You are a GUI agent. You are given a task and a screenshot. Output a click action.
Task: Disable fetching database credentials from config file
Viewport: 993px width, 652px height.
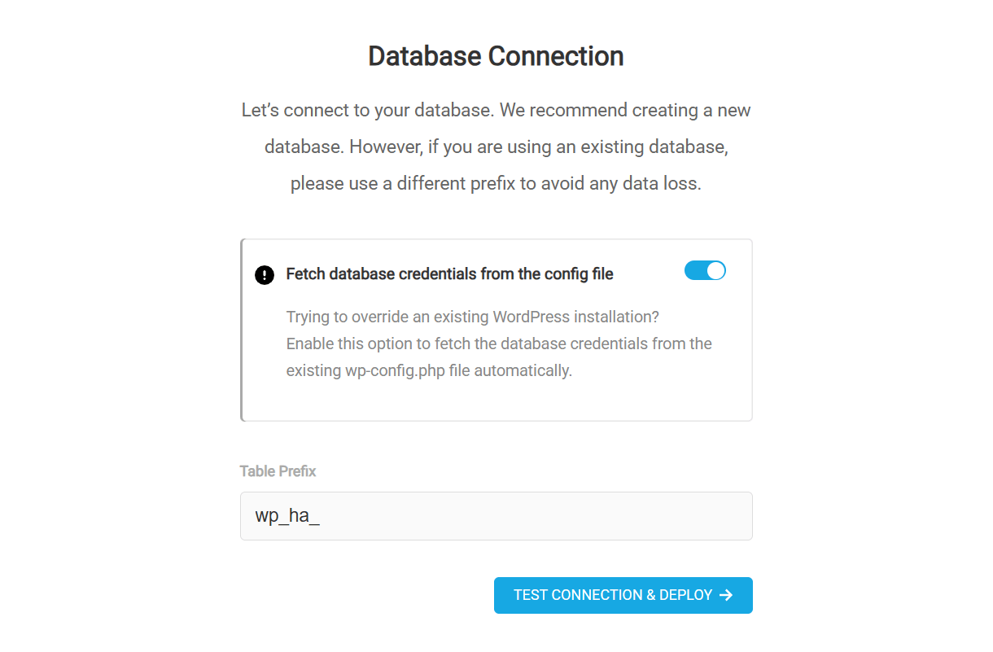(705, 269)
